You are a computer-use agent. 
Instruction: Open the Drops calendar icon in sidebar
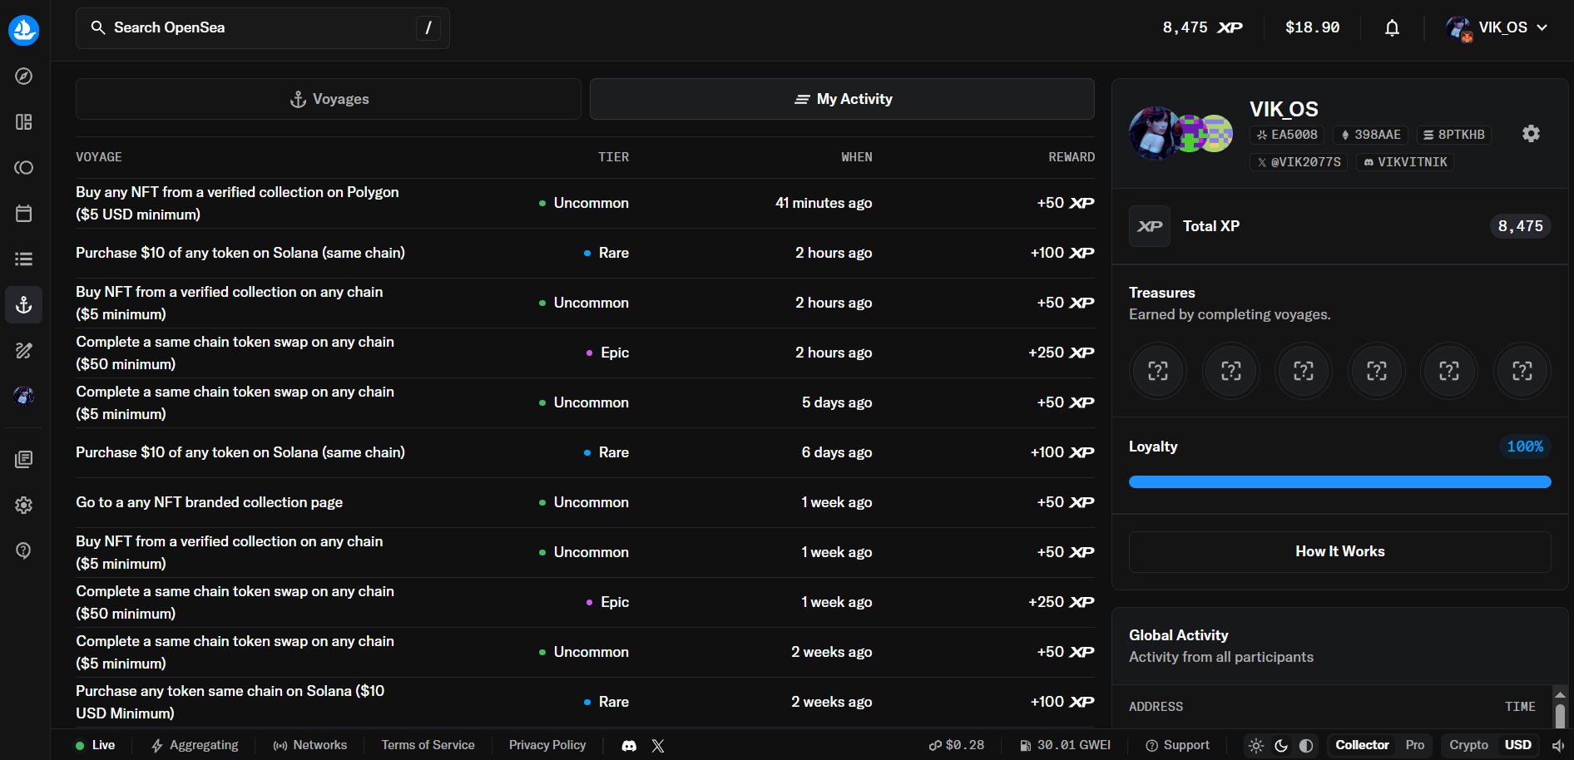(x=24, y=214)
